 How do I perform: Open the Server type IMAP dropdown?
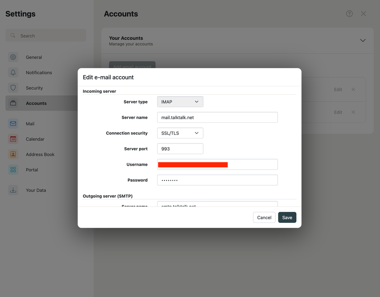[180, 102]
